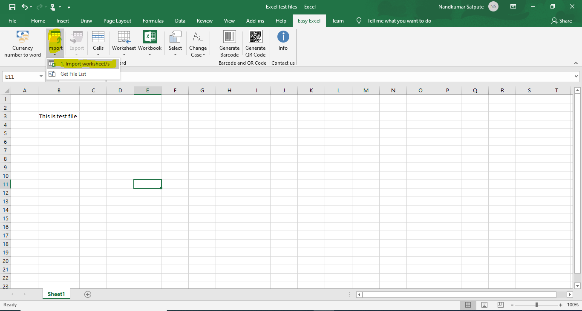Enable Page Layout view from status bar

pyautogui.click(x=484, y=305)
